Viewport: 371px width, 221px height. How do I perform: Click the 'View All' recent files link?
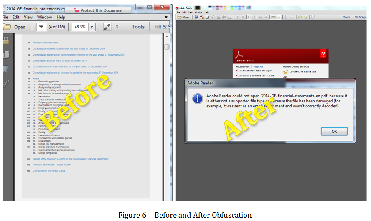tap(258, 66)
